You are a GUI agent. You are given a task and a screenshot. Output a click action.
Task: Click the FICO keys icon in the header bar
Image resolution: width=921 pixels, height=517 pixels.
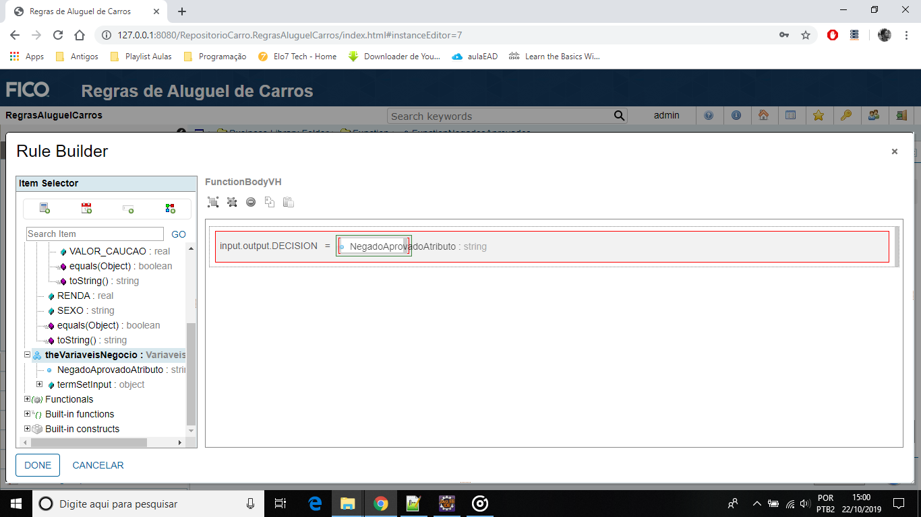pos(847,115)
